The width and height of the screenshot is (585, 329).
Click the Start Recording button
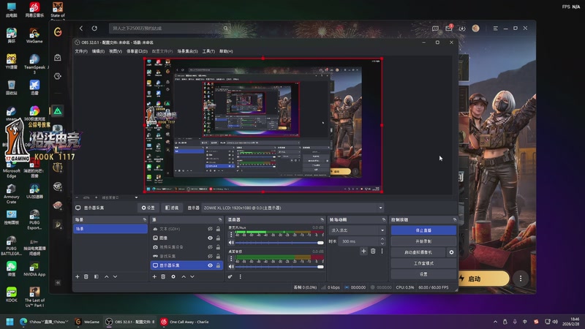click(423, 241)
